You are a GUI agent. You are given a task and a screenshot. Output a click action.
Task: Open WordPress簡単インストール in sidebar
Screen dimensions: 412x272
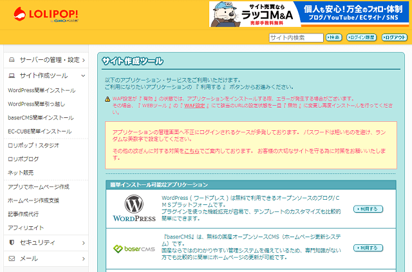(41, 90)
